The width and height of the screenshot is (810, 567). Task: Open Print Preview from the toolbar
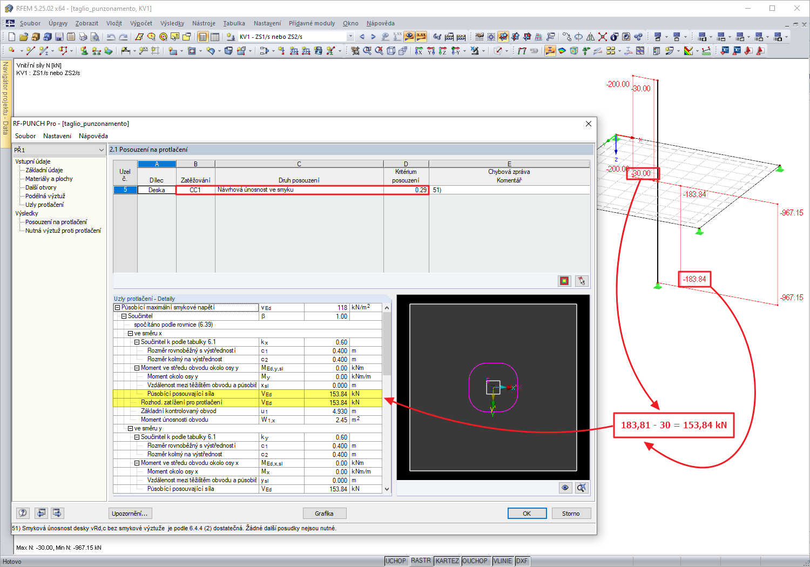(95, 37)
